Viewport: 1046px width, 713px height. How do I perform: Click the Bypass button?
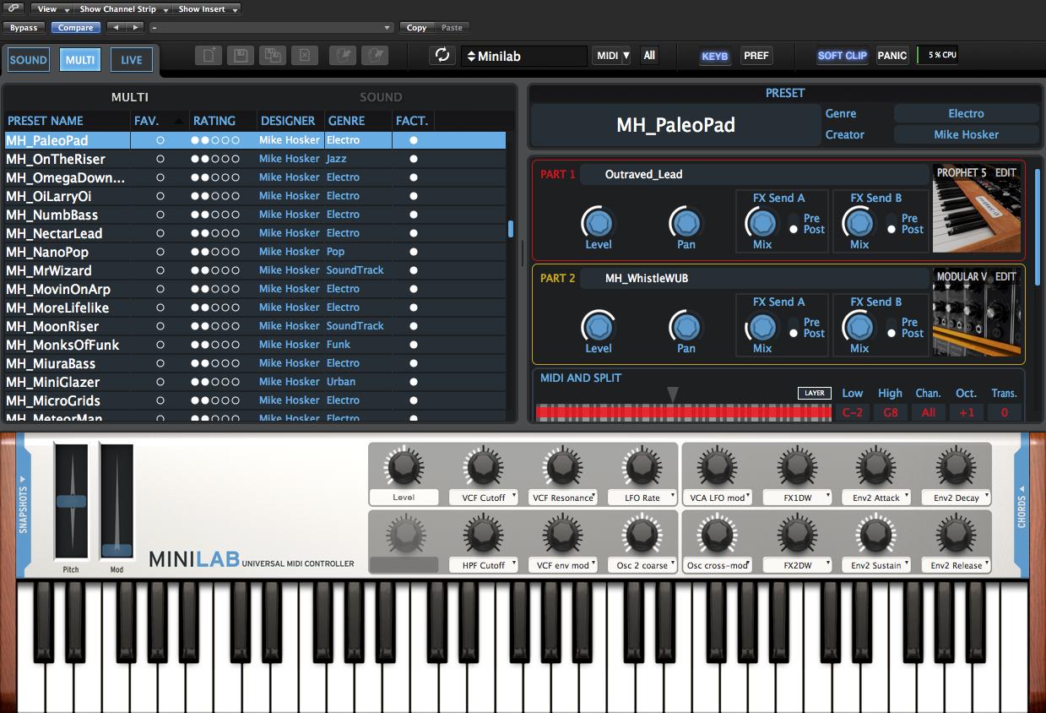click(x=24, y=28)
